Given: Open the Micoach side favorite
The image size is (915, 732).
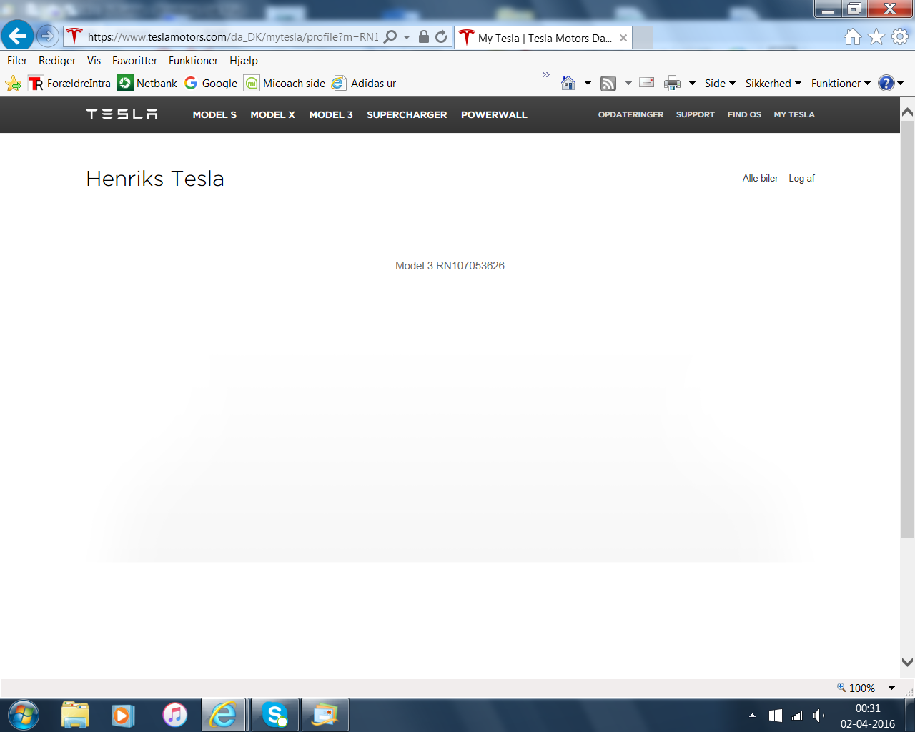Looking at the screenshot, I should [285, 84].
